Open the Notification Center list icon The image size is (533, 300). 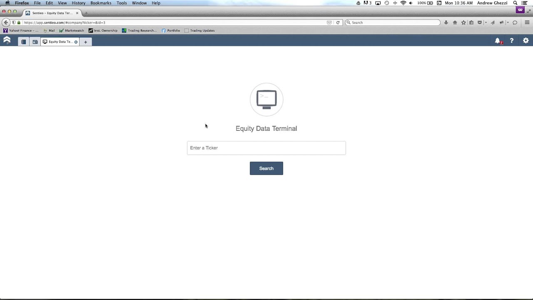525,3
